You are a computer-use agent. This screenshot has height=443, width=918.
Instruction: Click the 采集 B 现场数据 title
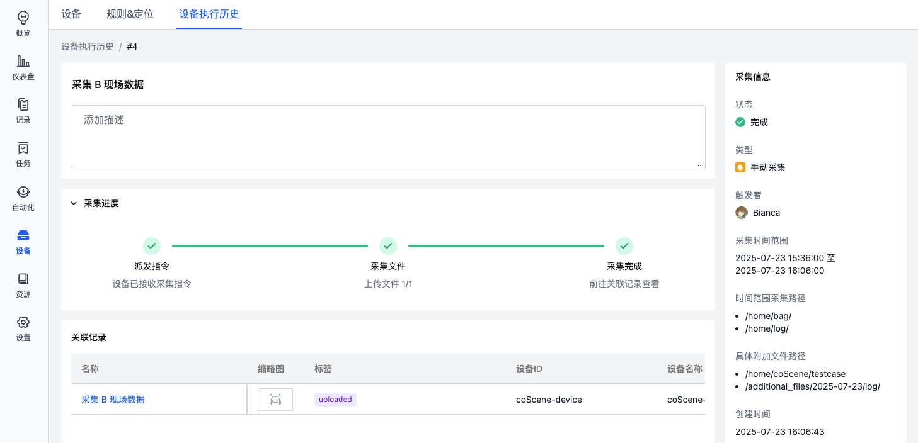point(108,84)
